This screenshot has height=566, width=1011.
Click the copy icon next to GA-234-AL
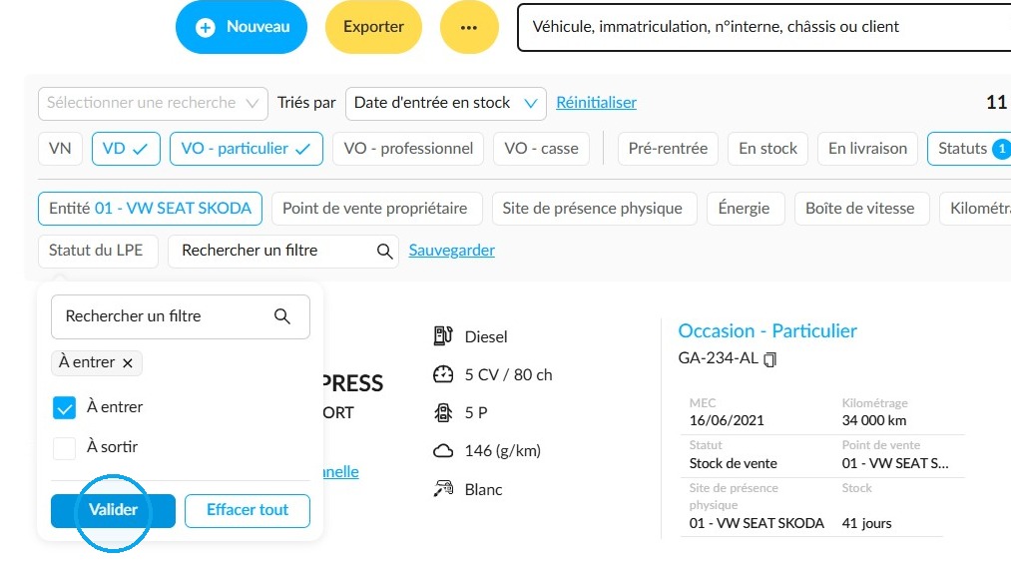tap(769, 359)
